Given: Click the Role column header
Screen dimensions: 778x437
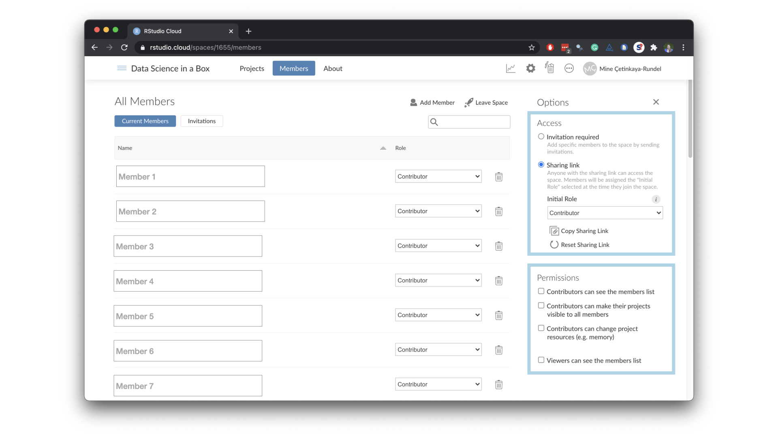Looking at the screenshot, I should tap(400, 148).
